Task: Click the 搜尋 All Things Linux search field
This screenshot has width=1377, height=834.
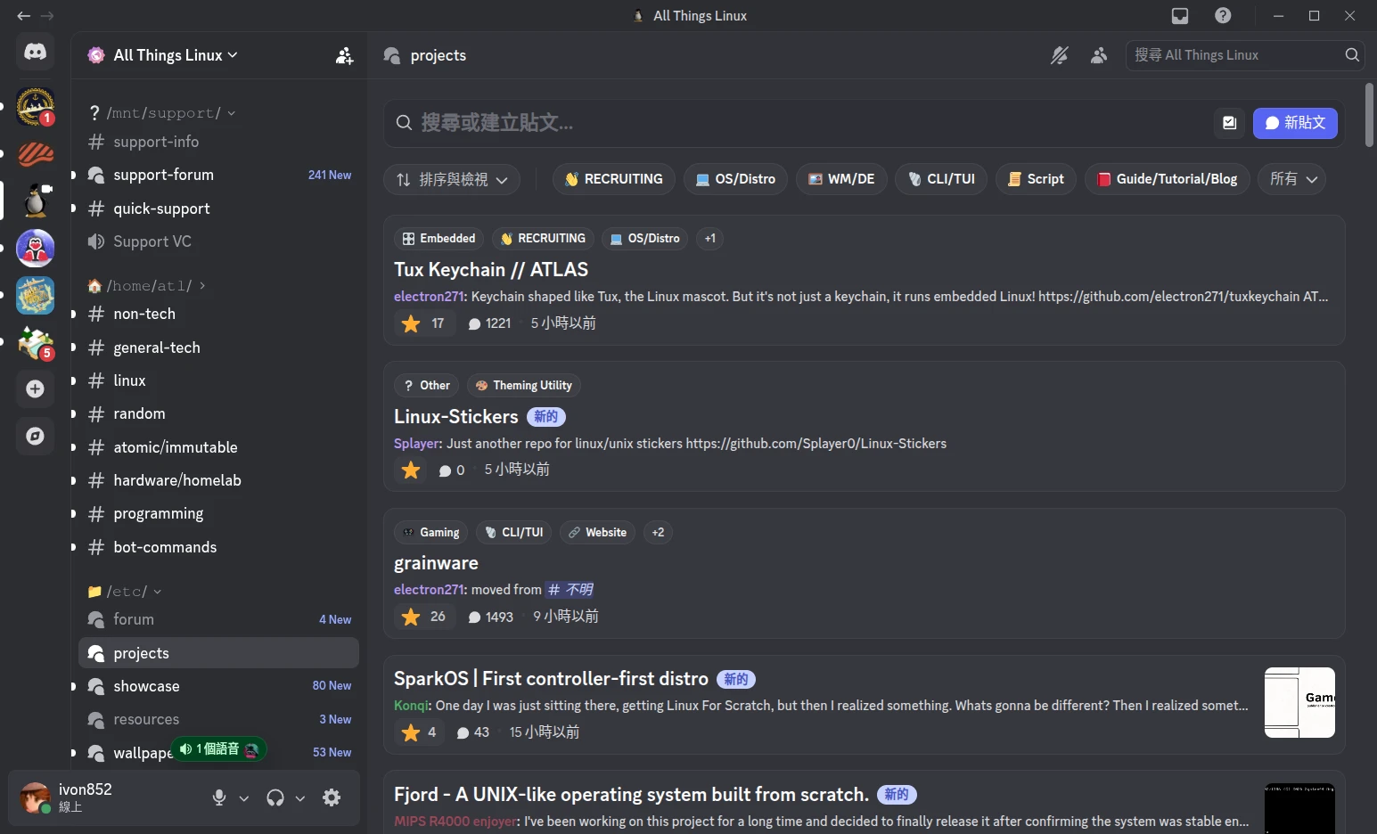Action: click(x=1234, y=55)
